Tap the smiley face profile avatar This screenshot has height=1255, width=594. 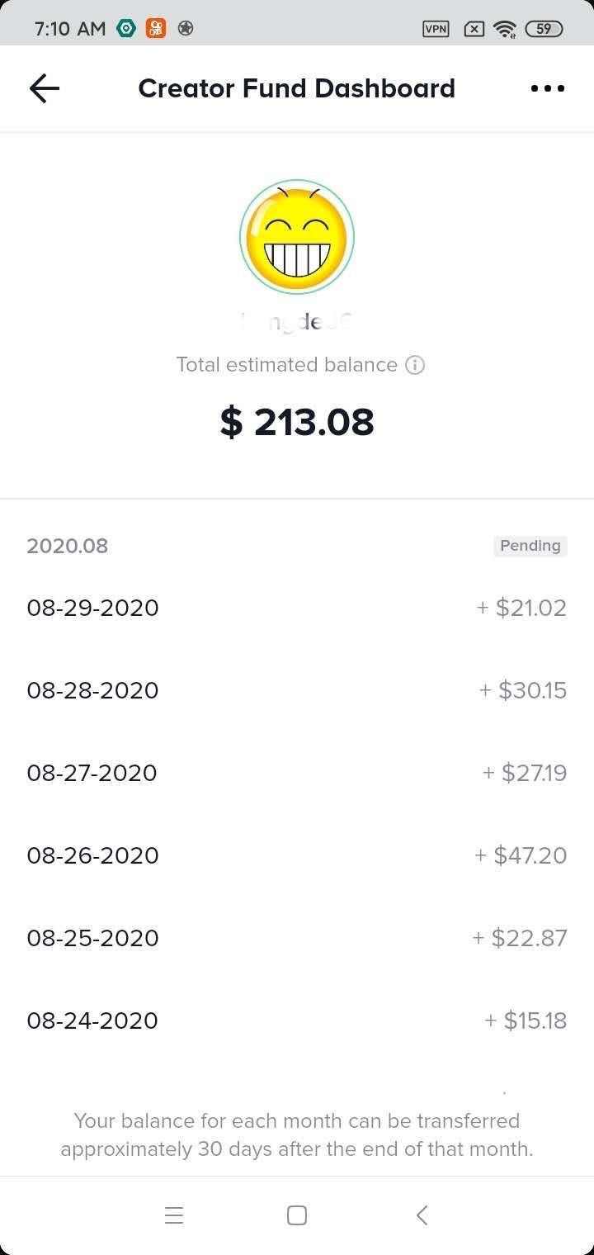[297, 237]
